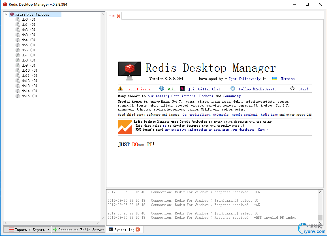This screenshot has width=327, height=236.
Task: Open the Qt: qredisclient link
Action: point(196,114)
